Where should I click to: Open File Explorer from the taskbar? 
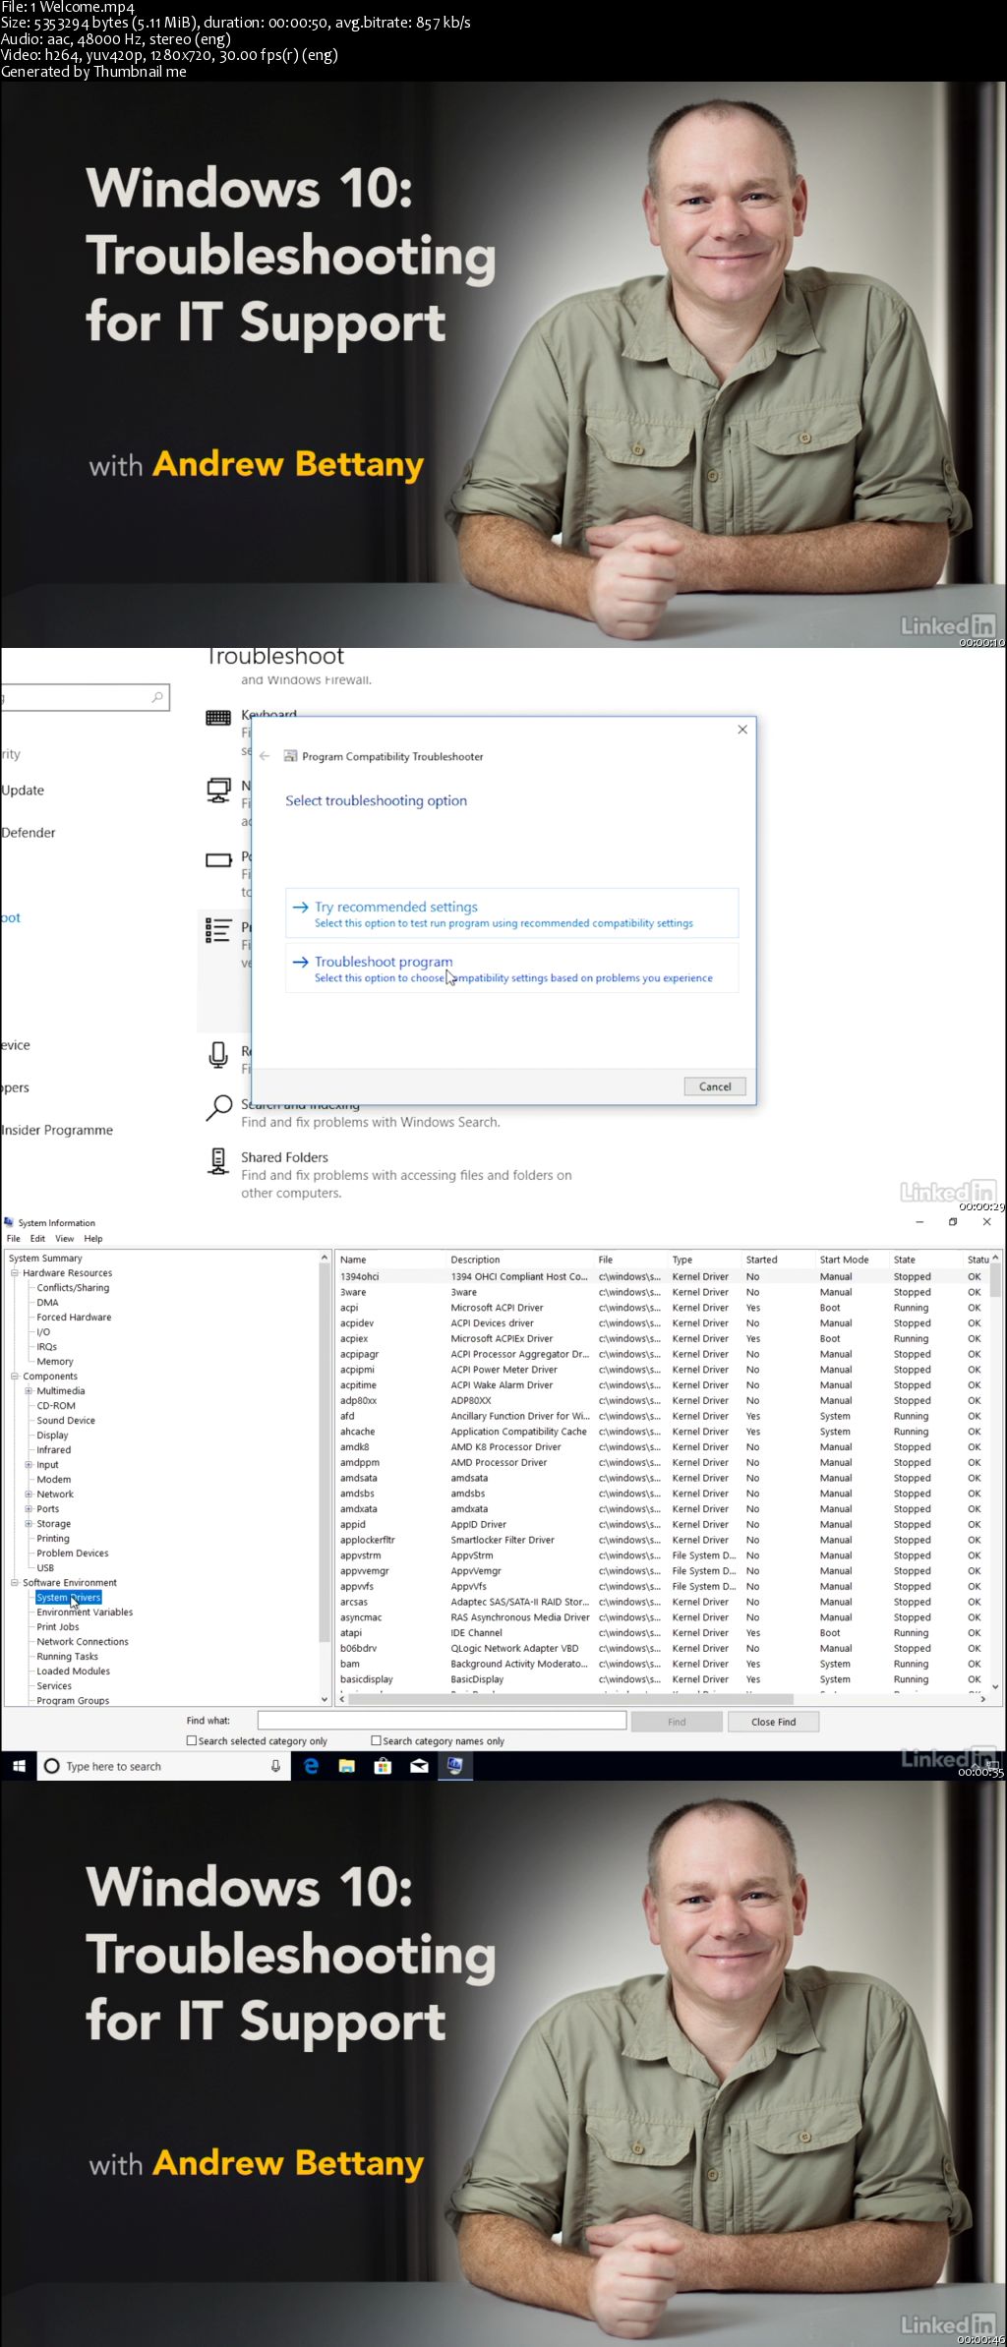pyautogui.click(x=346, y=1766)
